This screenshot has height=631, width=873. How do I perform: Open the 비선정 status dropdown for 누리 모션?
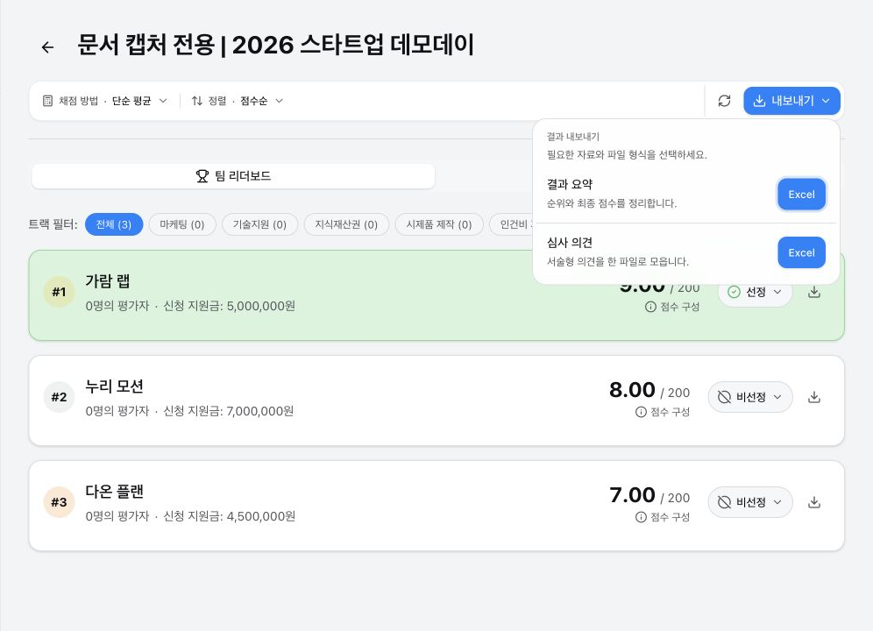(x=750, y=397)
